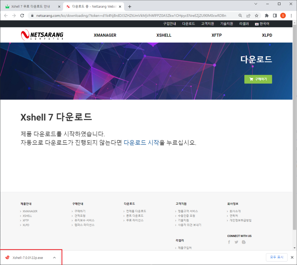The width and height of the screenshot is (297, 265).
Task: Click the site security lock icon
Action: (32, 15)
